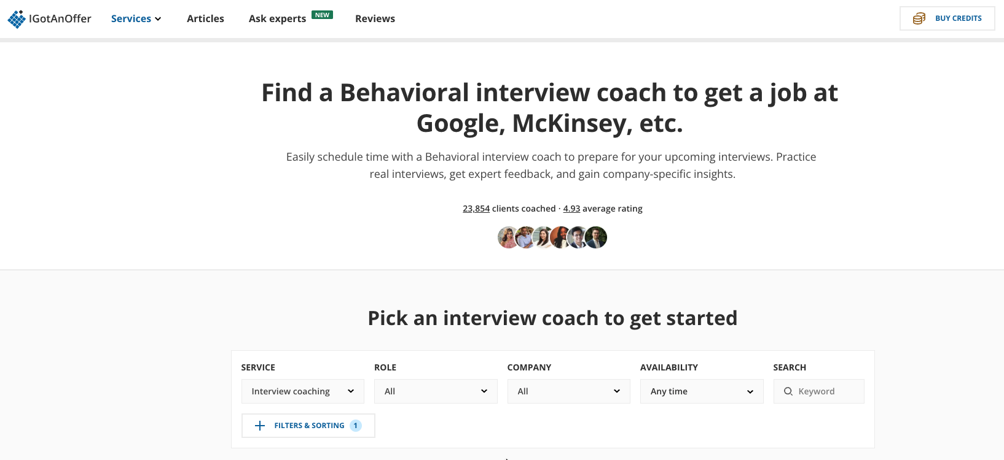Expand the Availability dropdown showing Any time
This screenshot has height=460, width=1004.
702,391
